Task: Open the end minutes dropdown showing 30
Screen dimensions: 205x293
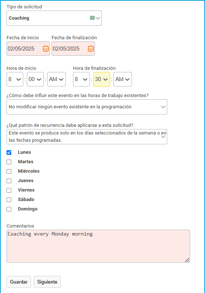Action: tap(102, 79)
